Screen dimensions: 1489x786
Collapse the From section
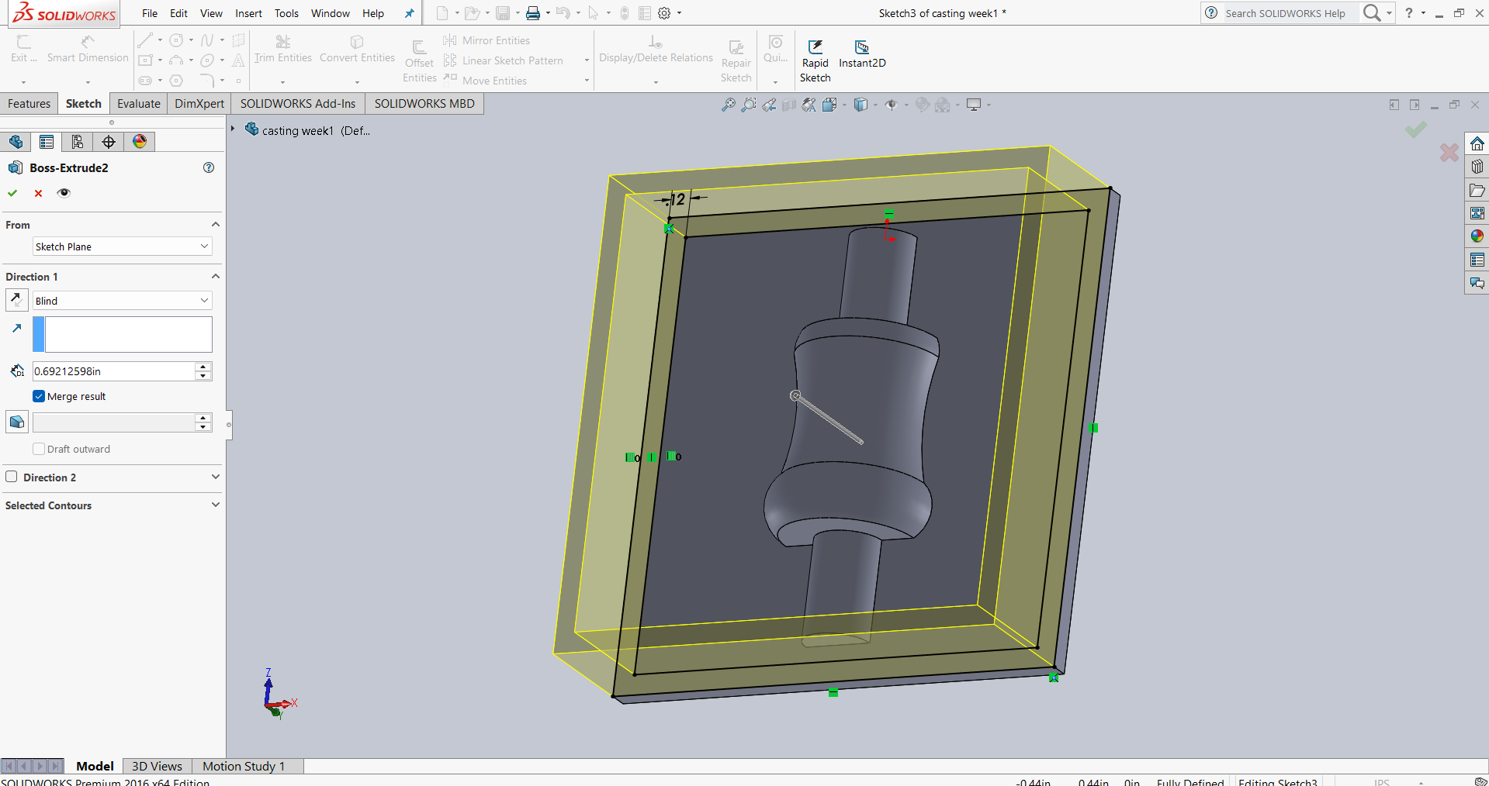[x=216, y=225]
